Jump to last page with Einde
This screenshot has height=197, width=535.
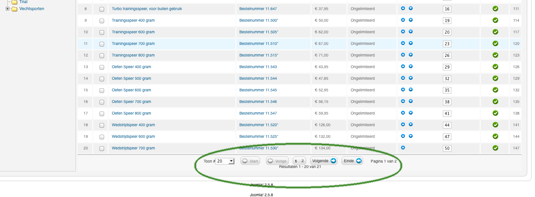click(x=352, y=161)
